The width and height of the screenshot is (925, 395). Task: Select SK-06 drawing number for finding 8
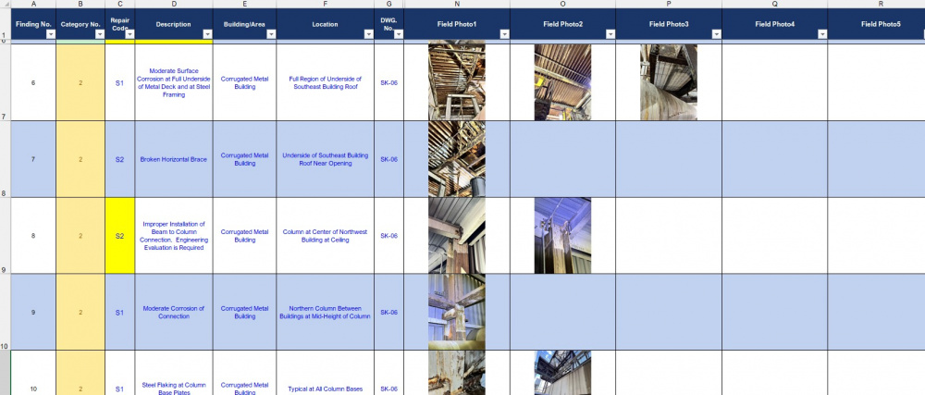coord(389,236)
